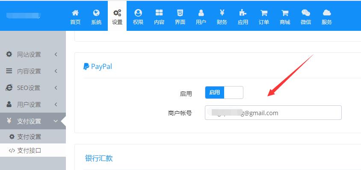Open 网站设置 sidebar menu text
The image size is (361, 170).
[29, 54]
